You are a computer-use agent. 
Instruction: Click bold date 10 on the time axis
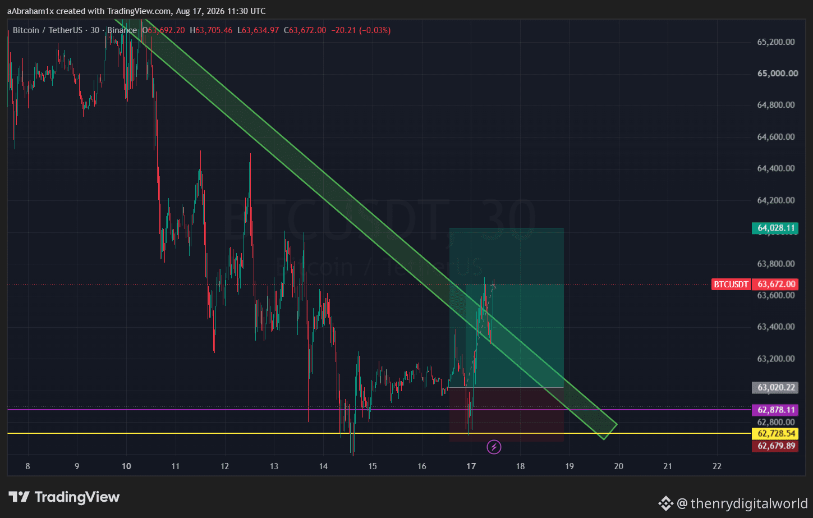(126, 466)
